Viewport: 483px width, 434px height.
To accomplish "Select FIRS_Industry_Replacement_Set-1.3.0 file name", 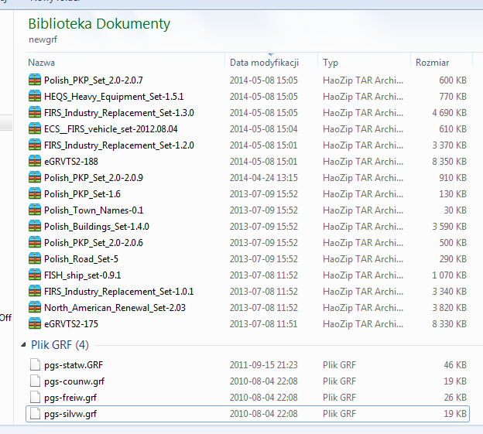I will click(118, 113).
